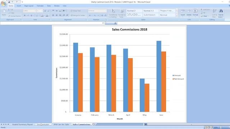Redo the action in Quick Access toolbar
230x129 pixels.
click(17, 2)
